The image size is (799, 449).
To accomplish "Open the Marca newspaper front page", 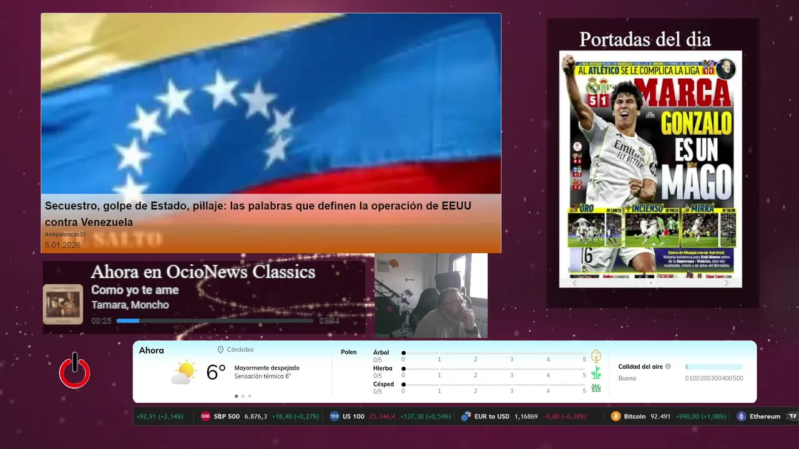I will click(650, 163).
